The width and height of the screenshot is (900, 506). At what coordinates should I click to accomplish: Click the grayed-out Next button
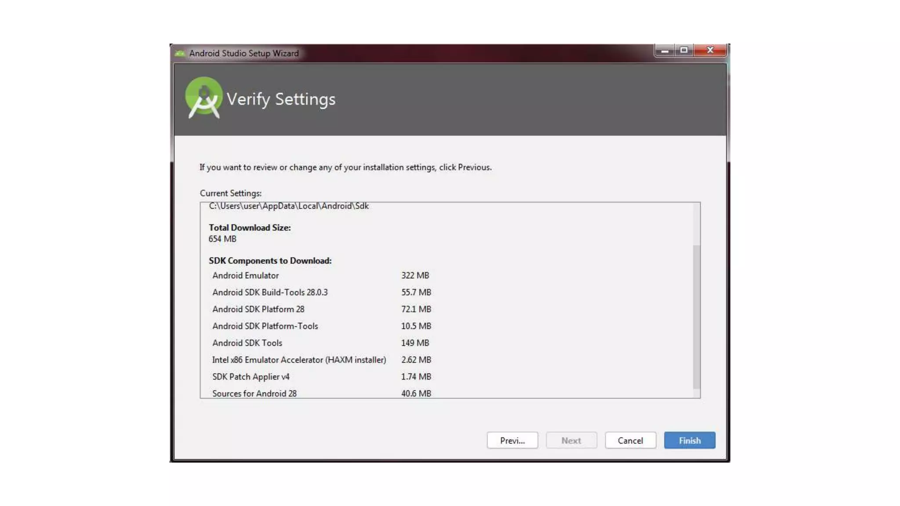point(571,440)
